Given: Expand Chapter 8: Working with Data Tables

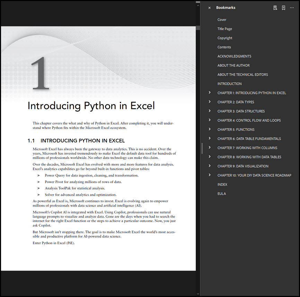Looking at the screenshot, I should (210, 157).
